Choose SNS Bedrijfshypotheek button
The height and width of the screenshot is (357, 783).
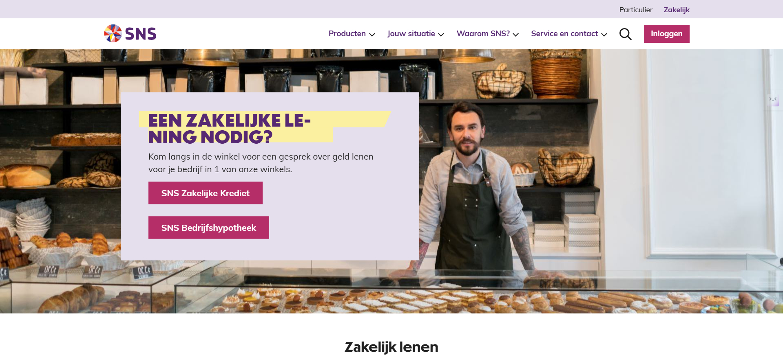(x=209, y=228)
